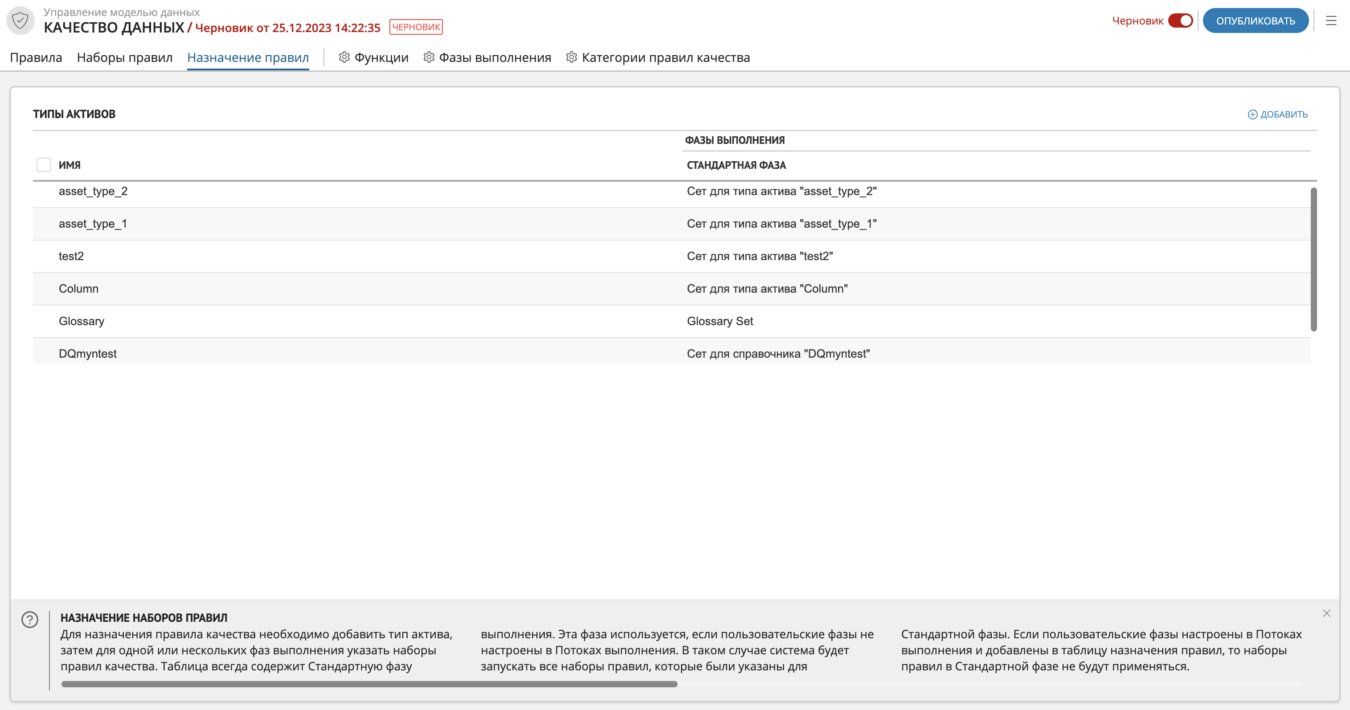Click the gear icon beside Категории правил качества
Viewport: 1350px width, 710px height.
coord(571,57)
